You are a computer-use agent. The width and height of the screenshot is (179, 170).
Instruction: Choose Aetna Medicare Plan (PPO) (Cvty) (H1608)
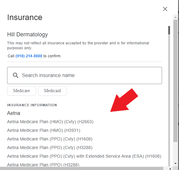pyautogui.click(x=50, y=139)
